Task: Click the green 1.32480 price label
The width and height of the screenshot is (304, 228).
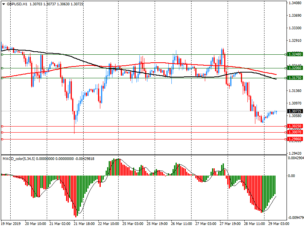Action: tap(294, 54)
